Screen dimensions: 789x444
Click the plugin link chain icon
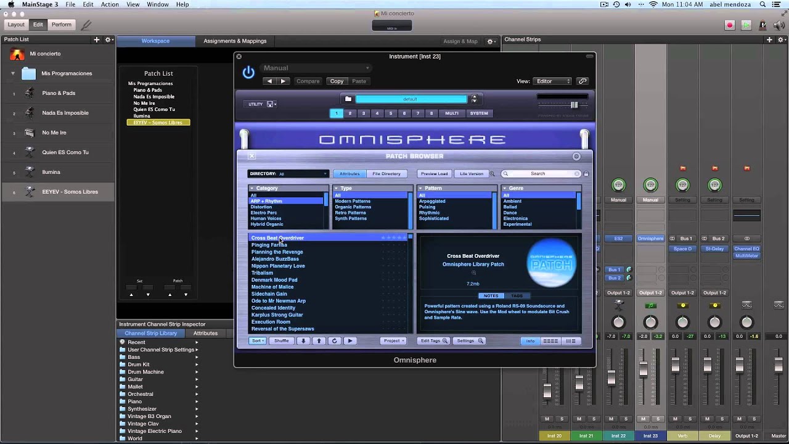[x=582, y=81]
